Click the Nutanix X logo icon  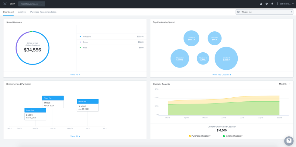click(5, 4)
